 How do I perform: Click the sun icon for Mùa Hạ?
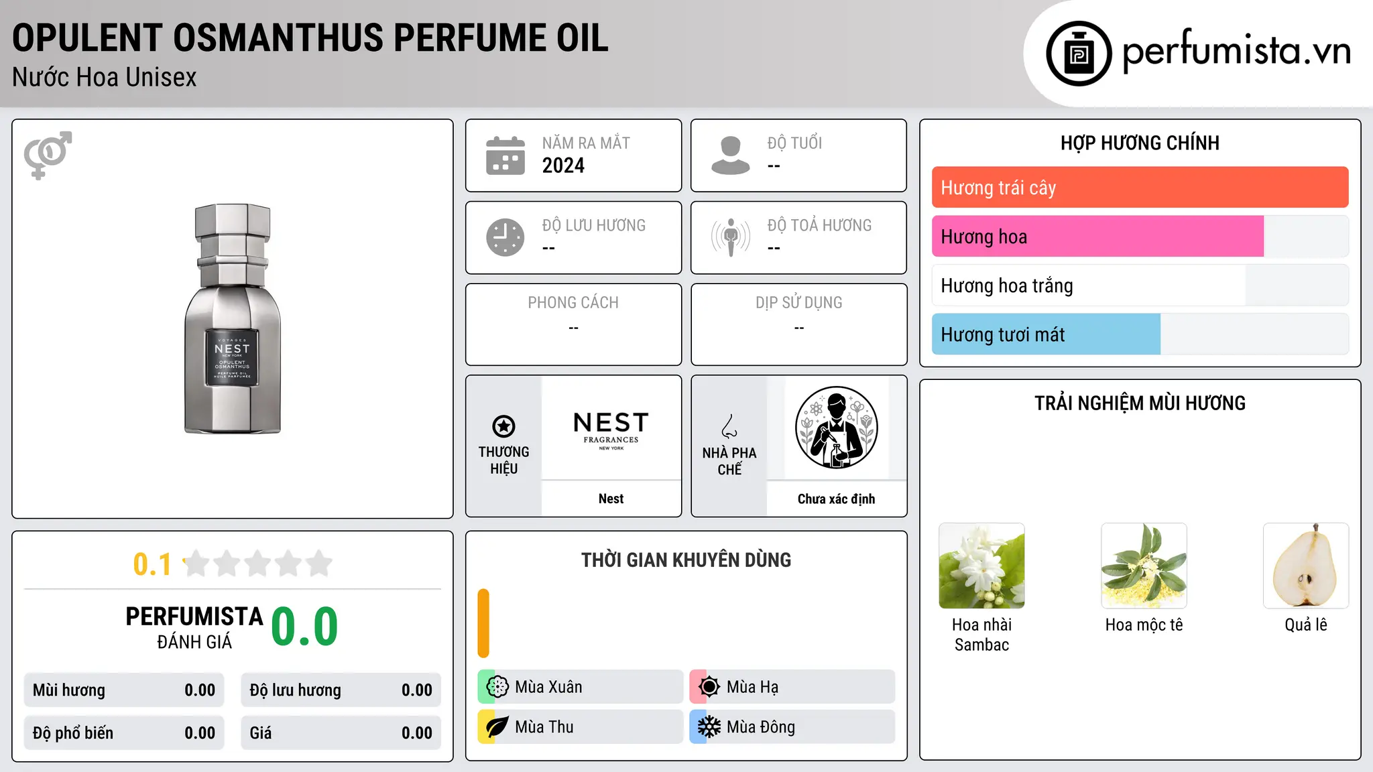point(709,687)
